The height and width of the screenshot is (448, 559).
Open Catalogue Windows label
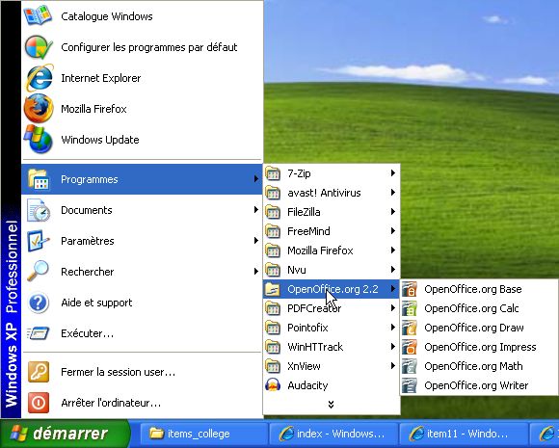tap(107, 16)
